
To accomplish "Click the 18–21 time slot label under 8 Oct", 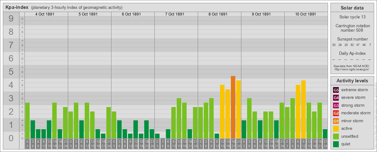I will pos(233,144).
